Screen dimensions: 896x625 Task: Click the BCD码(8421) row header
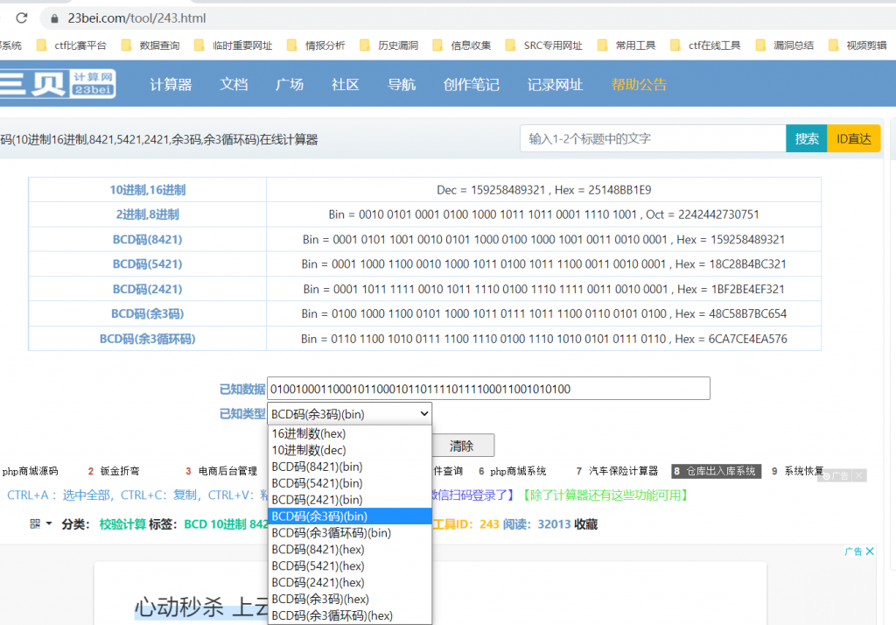click(x=147, y=240)
